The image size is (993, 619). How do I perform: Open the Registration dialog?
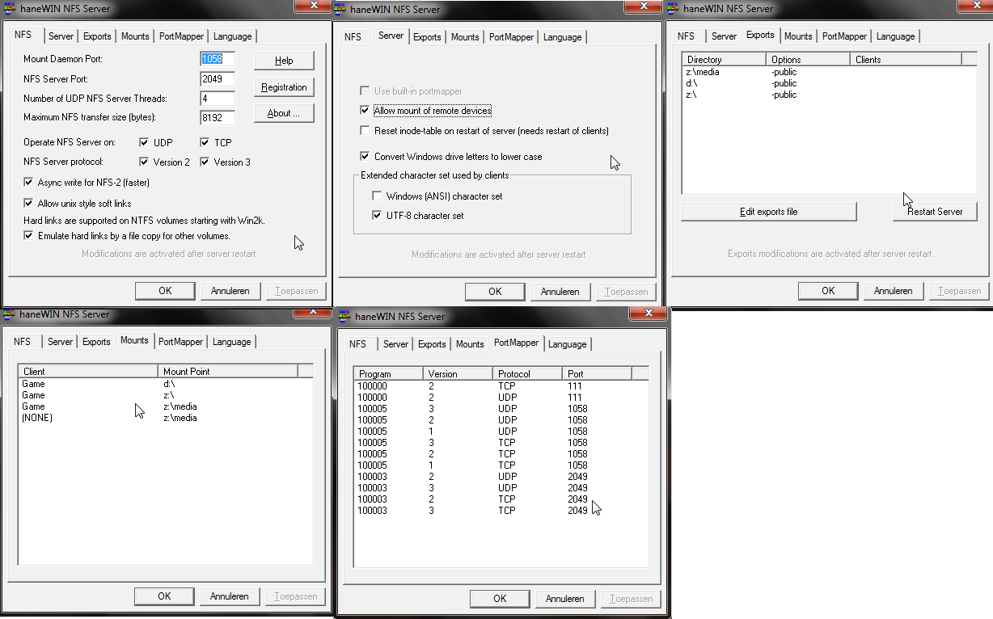(284, 87)
